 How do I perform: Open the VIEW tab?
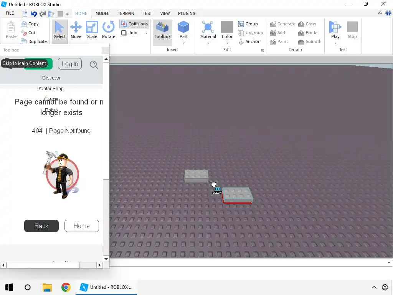165,13
